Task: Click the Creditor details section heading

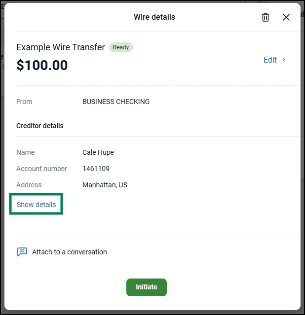Action: [x=40, y=126]
